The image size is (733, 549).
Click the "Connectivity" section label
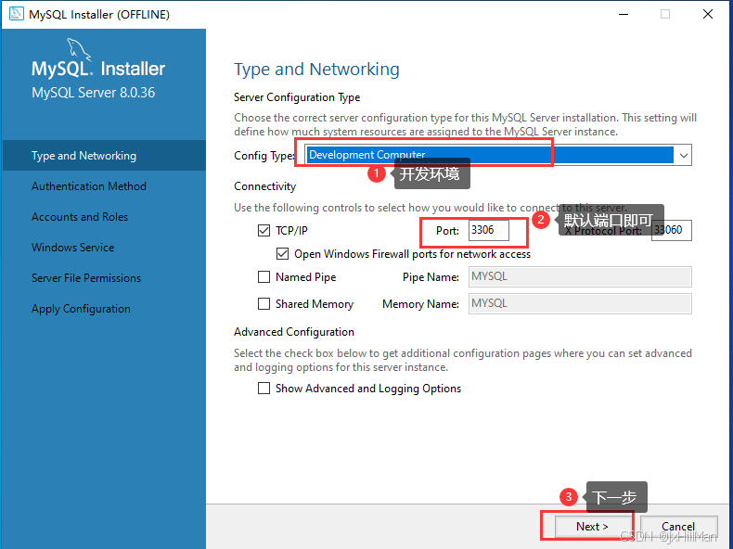click(264, 186)
